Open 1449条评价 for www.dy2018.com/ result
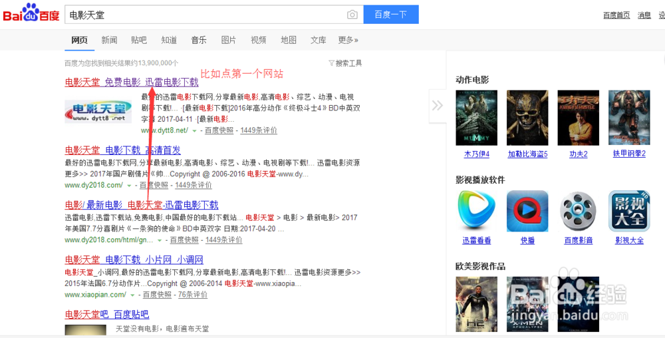This screenshot has width=665, height=338. (x=194, y=186)
